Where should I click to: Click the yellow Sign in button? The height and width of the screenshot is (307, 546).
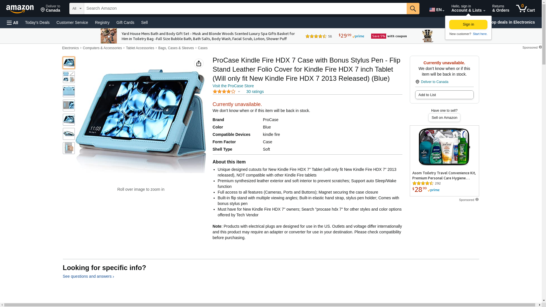468,24
